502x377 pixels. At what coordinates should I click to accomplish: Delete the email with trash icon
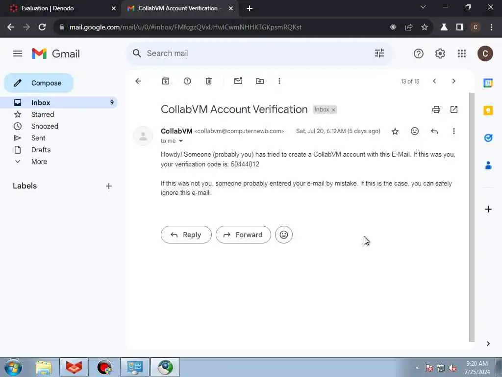coord(209,81)
